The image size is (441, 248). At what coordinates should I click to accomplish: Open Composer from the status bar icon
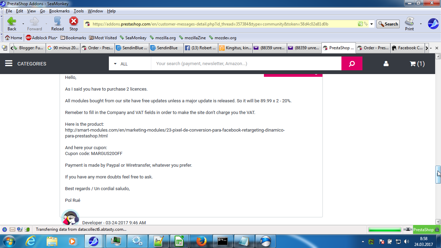point(20,229)
